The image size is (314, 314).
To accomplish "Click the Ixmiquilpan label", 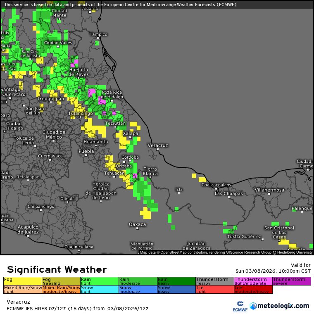I will (51, 99).
